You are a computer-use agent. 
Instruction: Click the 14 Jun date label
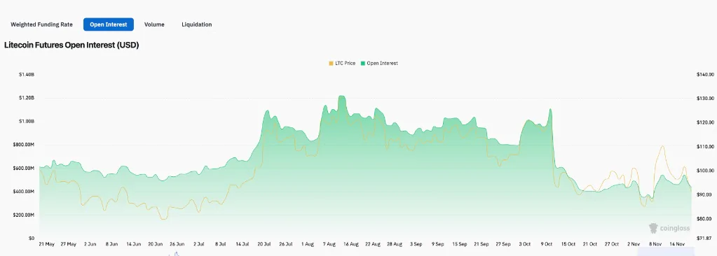(x=134, y=244)
